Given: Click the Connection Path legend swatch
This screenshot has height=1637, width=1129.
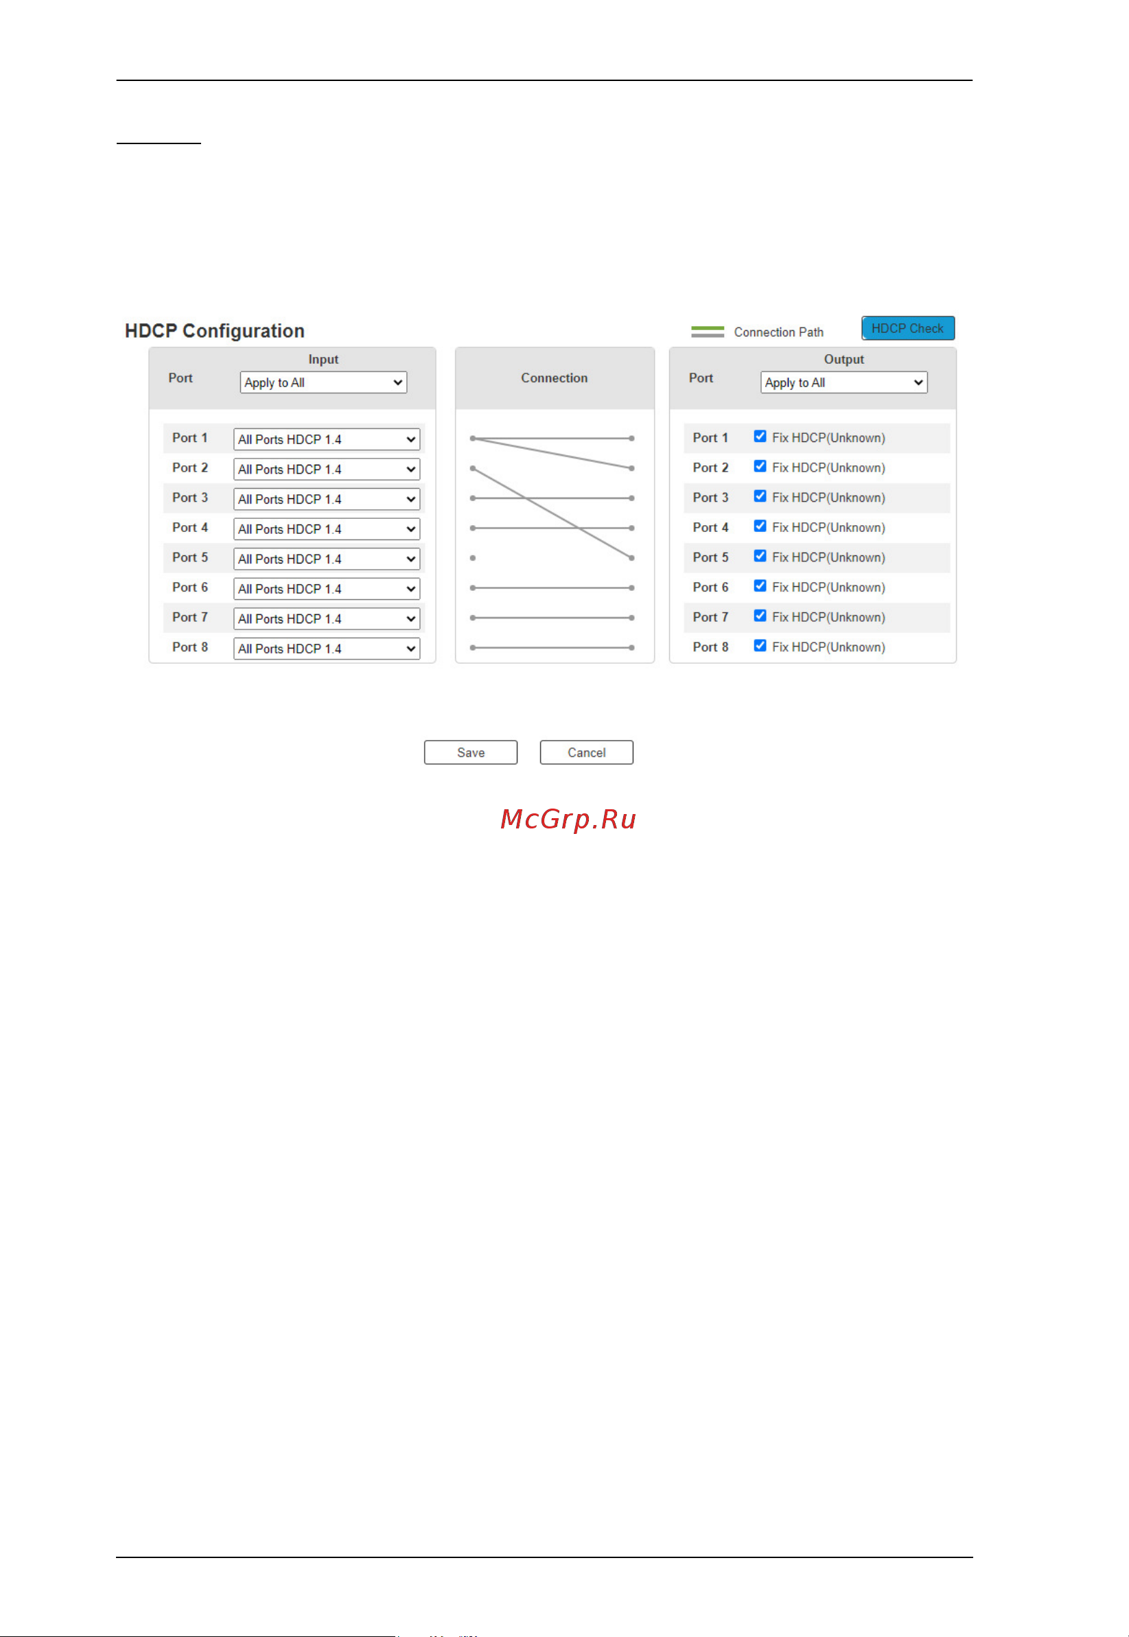Looking at the screenshot, I should (708, 332).
